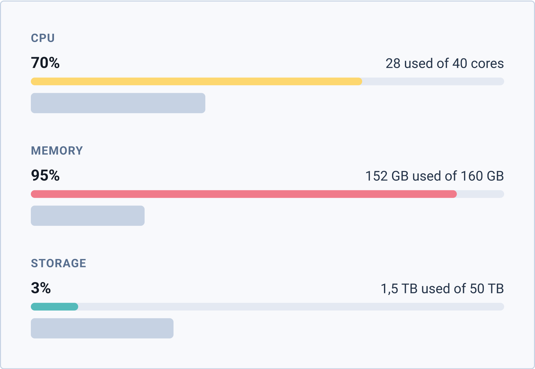Click the MEMORY section heading
This screenshot has height=369, width=535.
[x=57, y=150]
